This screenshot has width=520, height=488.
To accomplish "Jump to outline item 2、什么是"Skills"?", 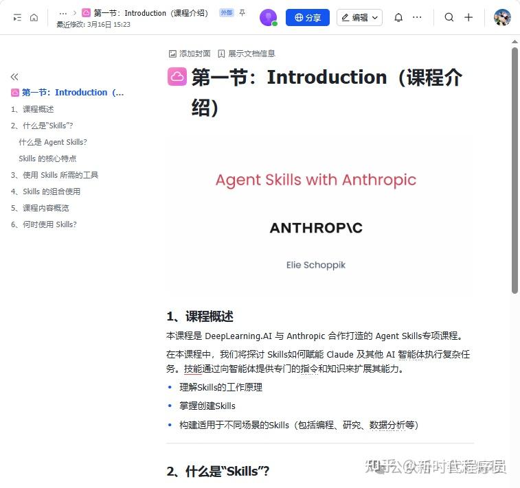I will point(42,126).
